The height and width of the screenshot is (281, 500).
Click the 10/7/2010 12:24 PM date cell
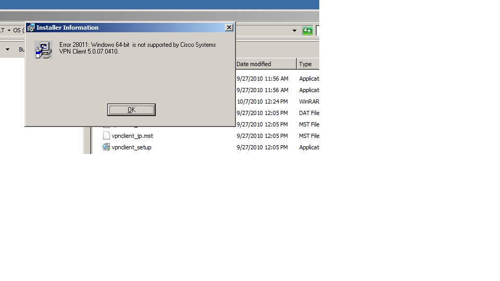click(262, 101)
